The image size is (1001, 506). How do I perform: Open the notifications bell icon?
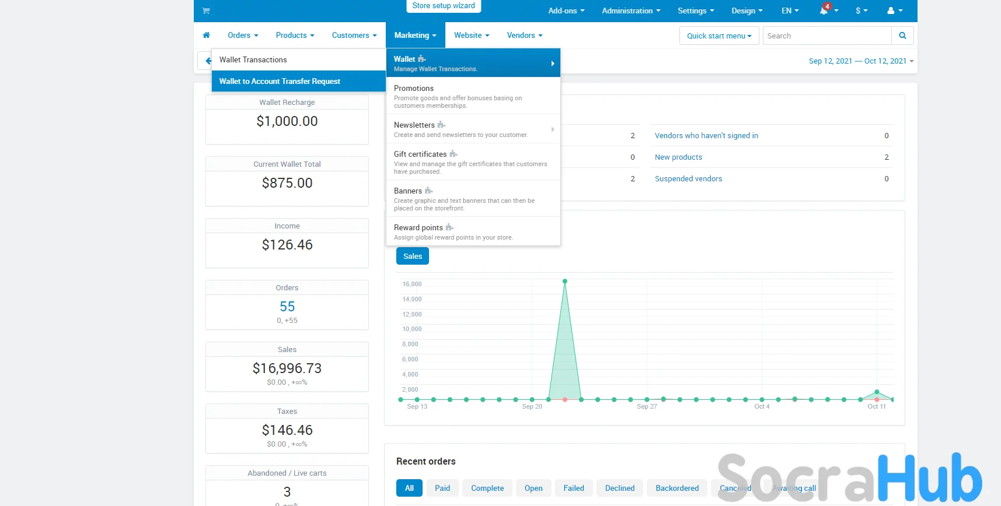pyautogui.click(x=824, y=10)
